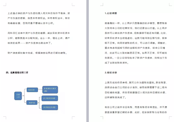
Task: Click the 后续工作 root box in diagram
Action: coord(18,96)
